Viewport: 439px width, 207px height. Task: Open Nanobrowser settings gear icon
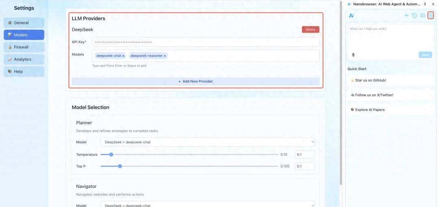[430, 16]
